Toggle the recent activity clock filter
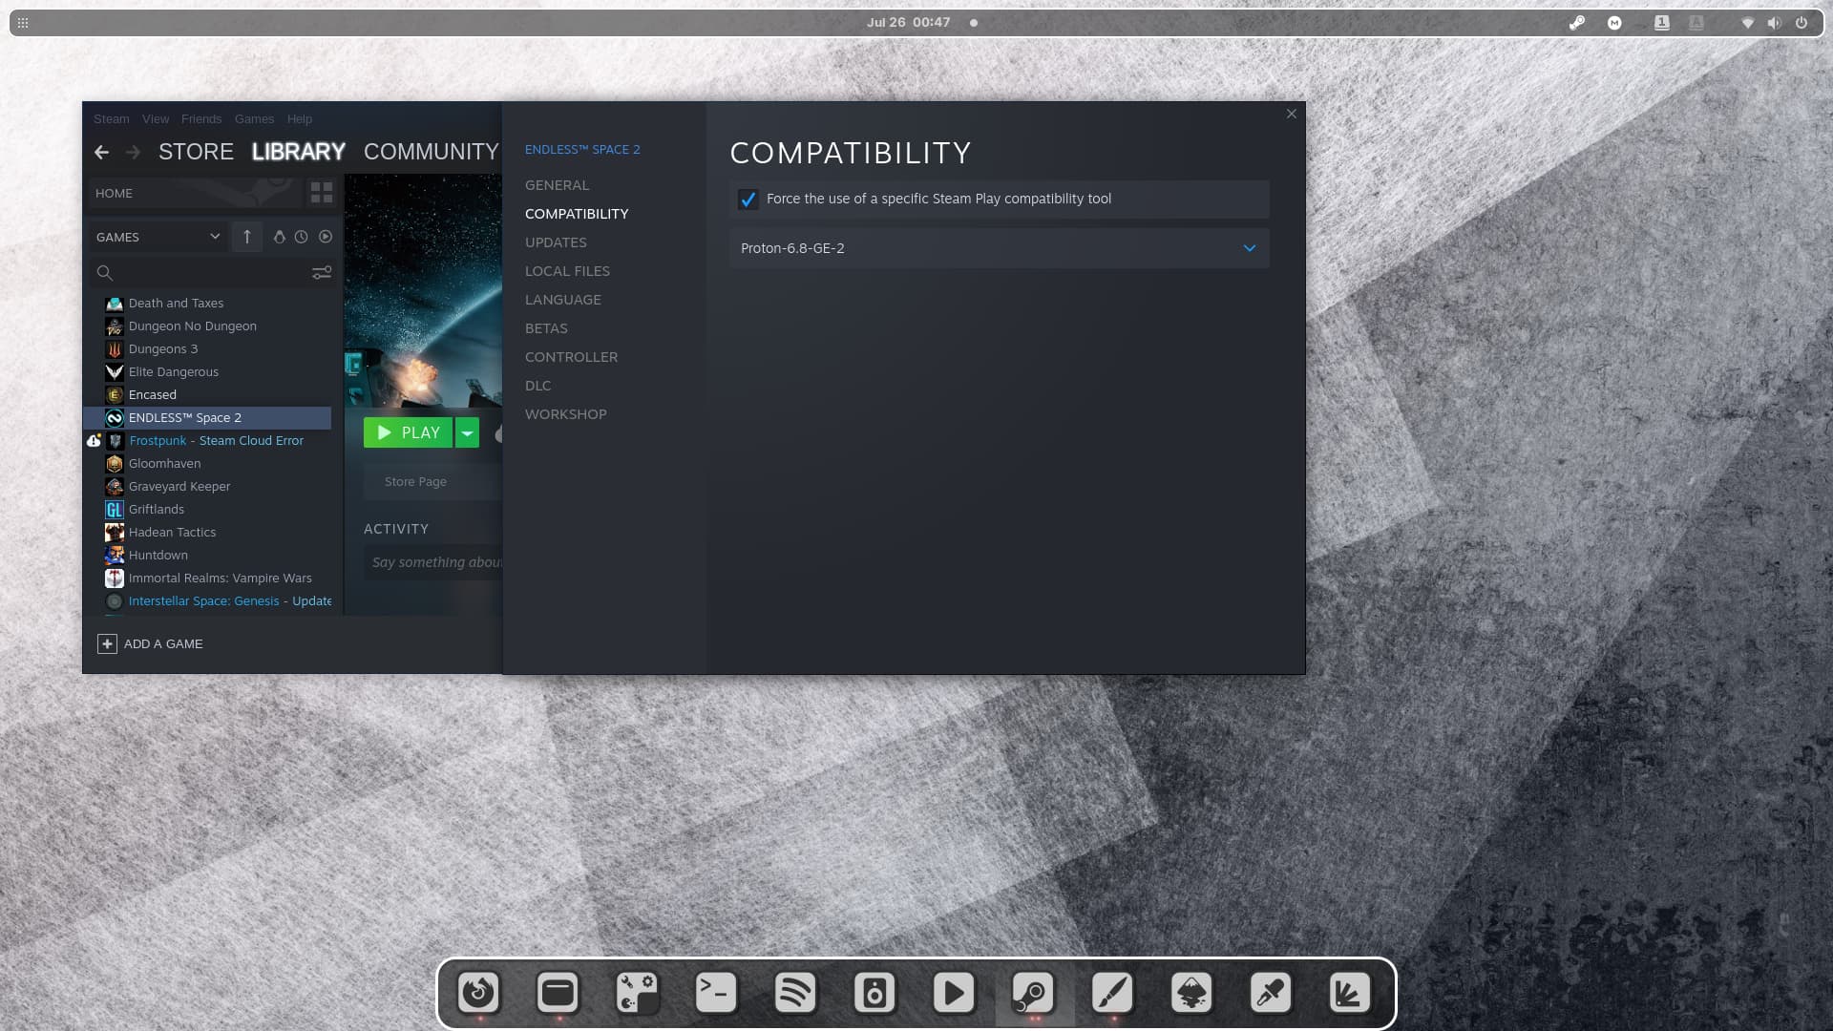 pyautogui.click(x=301, y=237)
